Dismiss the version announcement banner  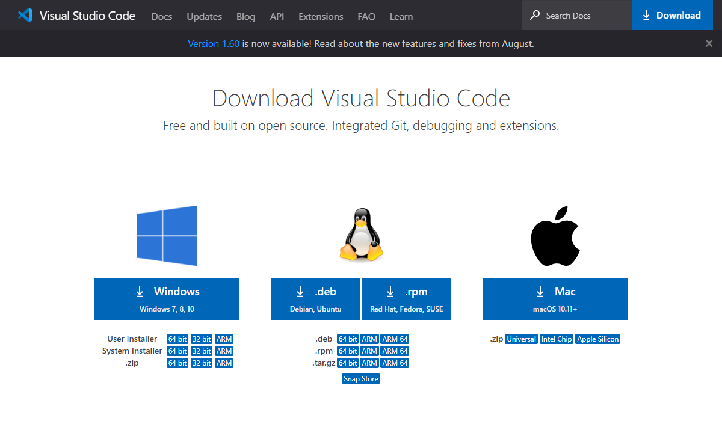click(709, 43)
